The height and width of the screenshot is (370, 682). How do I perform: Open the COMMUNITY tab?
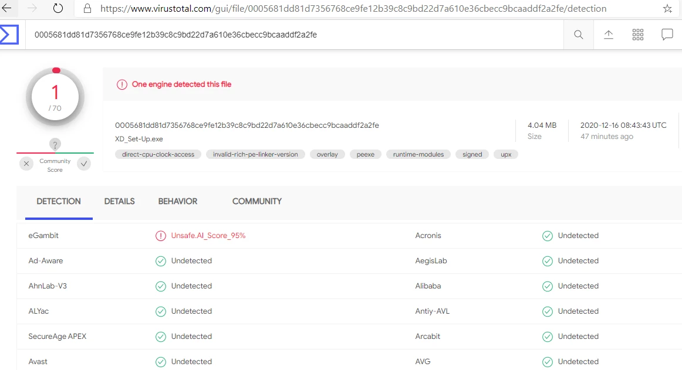tap(256, 202)
